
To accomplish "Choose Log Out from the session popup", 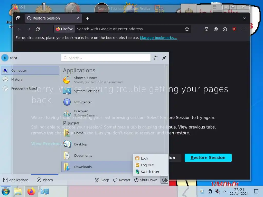I will 150,165.
